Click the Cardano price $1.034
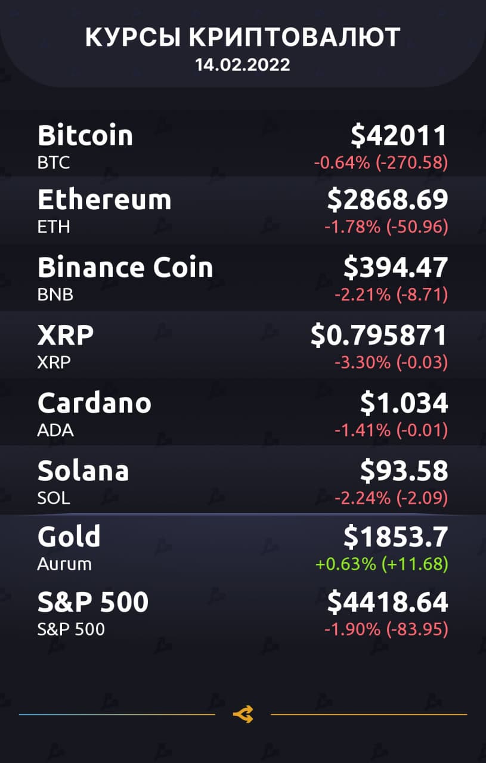 click(x=404, y=404)
